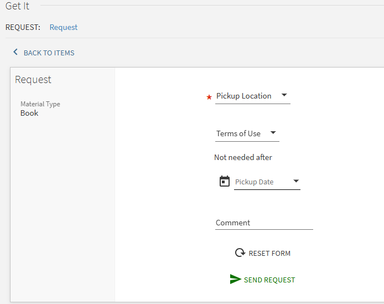Click the Get It section heading
Viewport: 384px width, 304px height.
[x=17, y=6]
